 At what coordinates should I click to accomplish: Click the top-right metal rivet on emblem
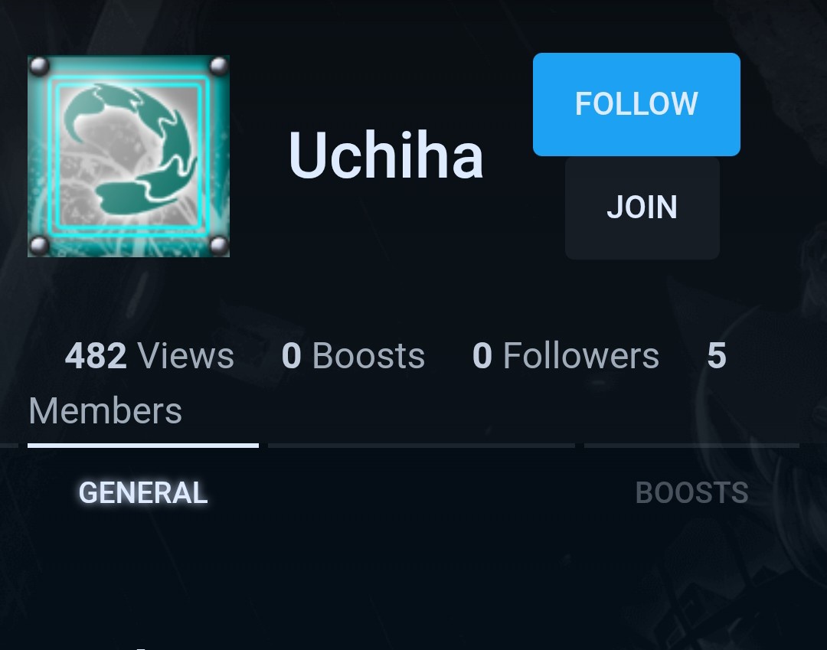point(218,67)
